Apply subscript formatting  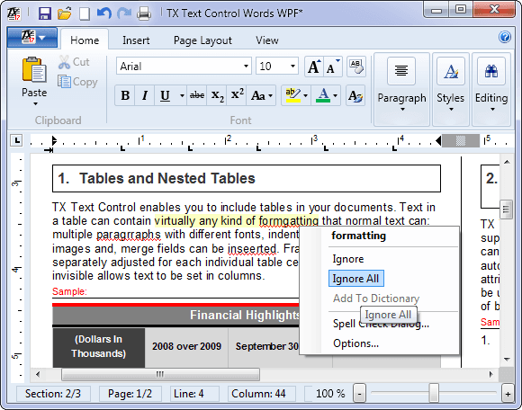tap(217, 96)
